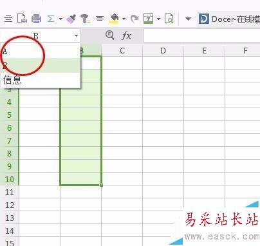This screenshot has width=260, height=246.
Task: Click the print preview magnifier page icon
Action: [169, 19]
